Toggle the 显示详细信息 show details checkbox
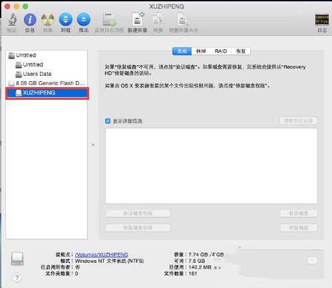 coord(108,121)
